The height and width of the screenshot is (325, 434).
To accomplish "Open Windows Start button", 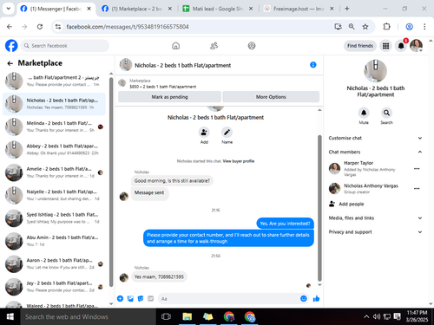I will (10, 317).
